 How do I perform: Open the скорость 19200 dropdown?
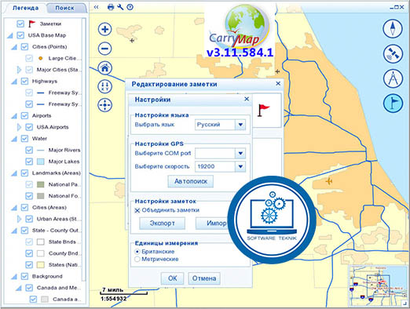click(240, 166)
